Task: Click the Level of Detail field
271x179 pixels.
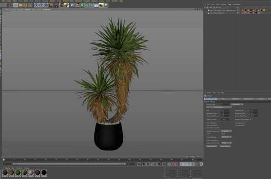Action: [x=226, y=120]
